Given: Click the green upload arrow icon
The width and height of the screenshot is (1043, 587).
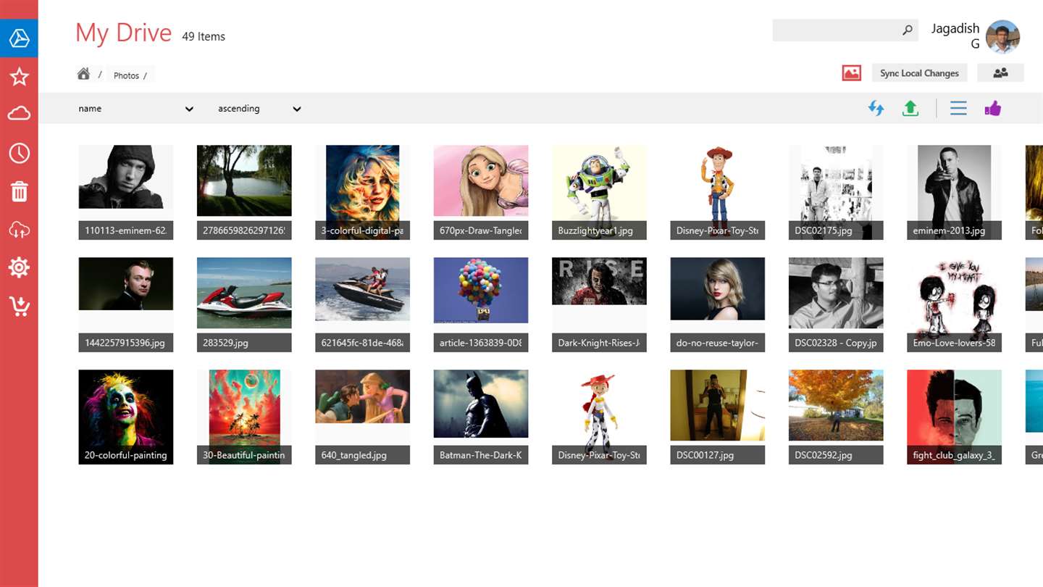Looking at the screenshot, I should tap(910, 109).
